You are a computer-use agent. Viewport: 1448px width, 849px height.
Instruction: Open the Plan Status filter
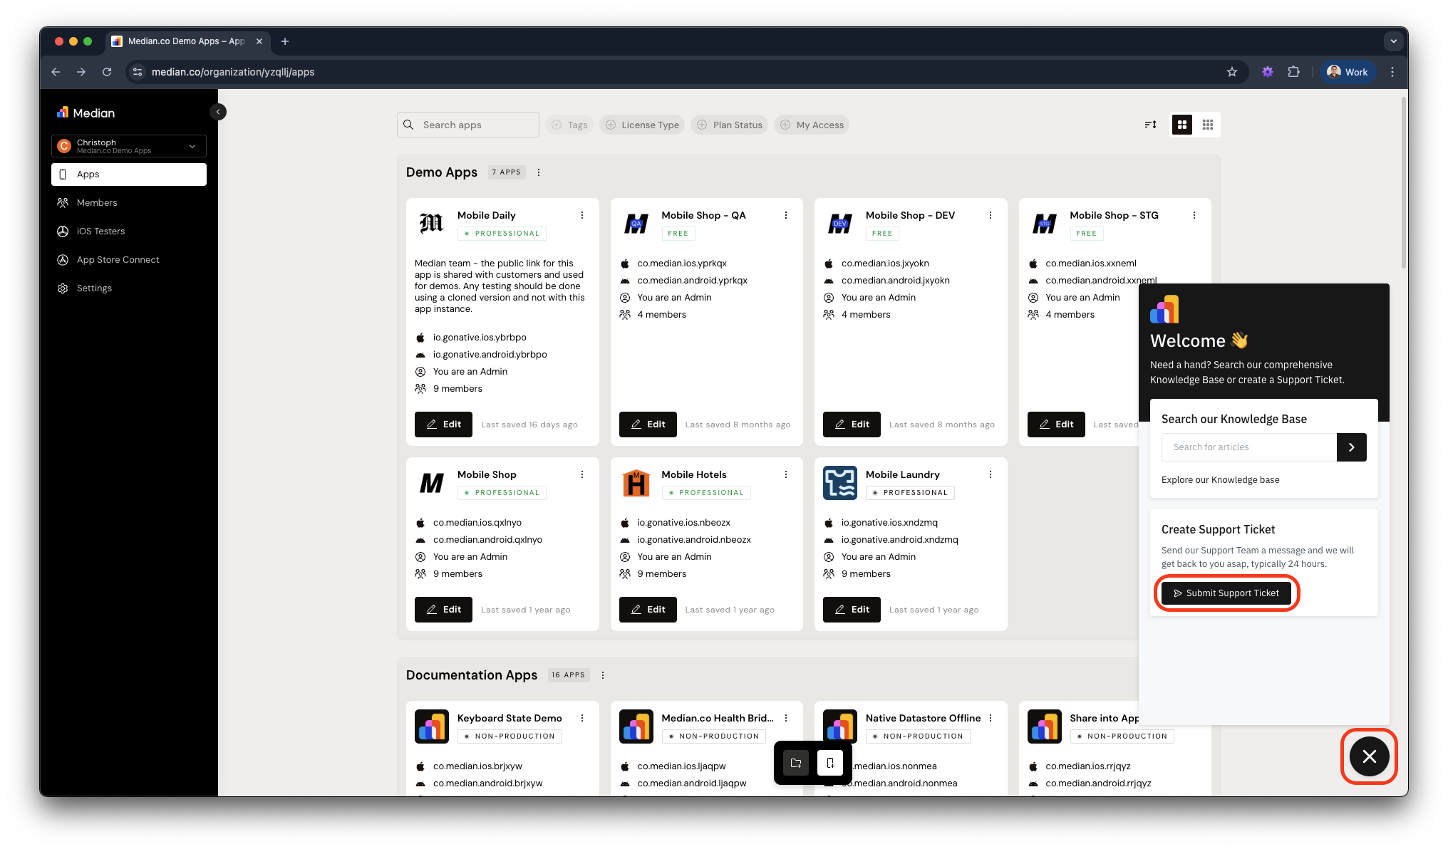(730, 125)
